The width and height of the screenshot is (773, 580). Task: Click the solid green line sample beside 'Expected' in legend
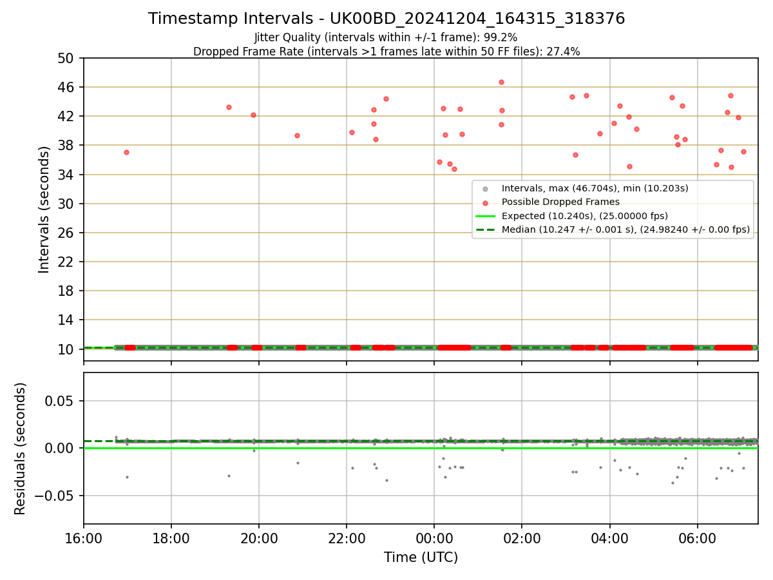coord(486,216)
